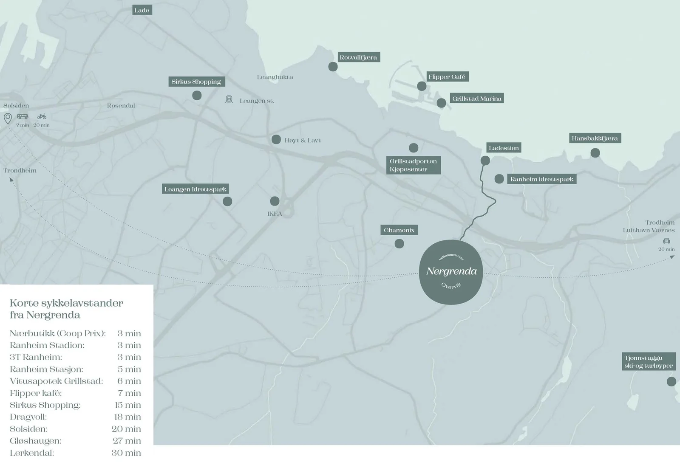The image size is (680, 465).
Task: Click the Leangen Idrettspark map dot
Action: [x=228, y=201]
